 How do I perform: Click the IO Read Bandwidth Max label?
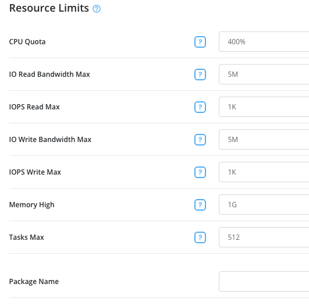(49, 75)
